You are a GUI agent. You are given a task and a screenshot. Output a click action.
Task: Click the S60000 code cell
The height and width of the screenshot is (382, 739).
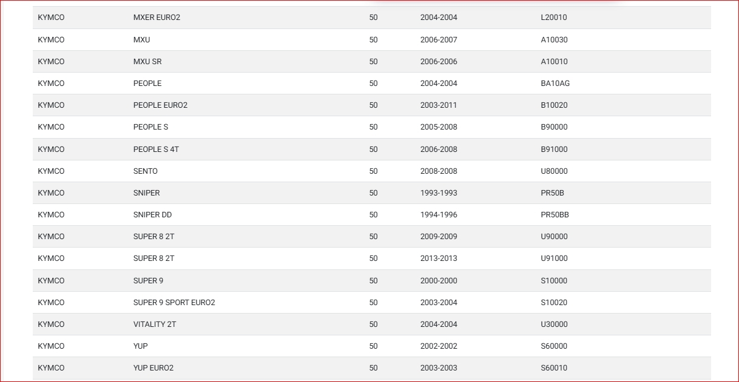(554, 346)
